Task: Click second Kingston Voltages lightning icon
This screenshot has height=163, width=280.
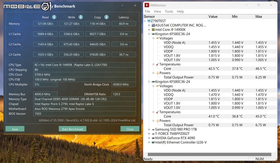Action: pyautogui.click(x=157, y=86)
